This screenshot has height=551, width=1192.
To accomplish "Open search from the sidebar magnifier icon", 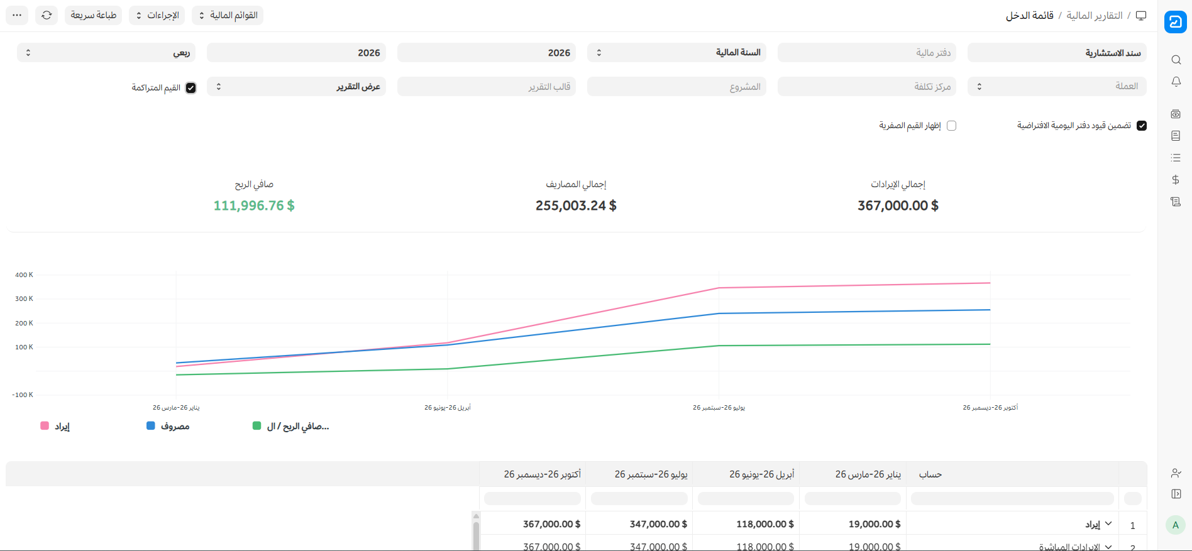I will pos(1176,60).
